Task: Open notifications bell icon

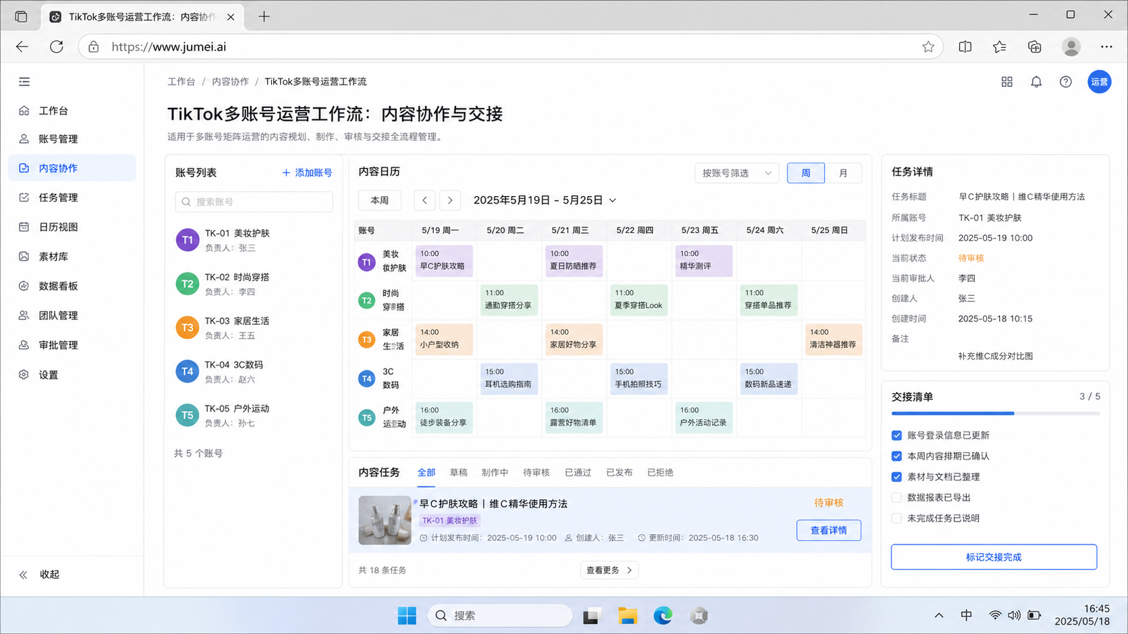Action: pos(1036,82)
